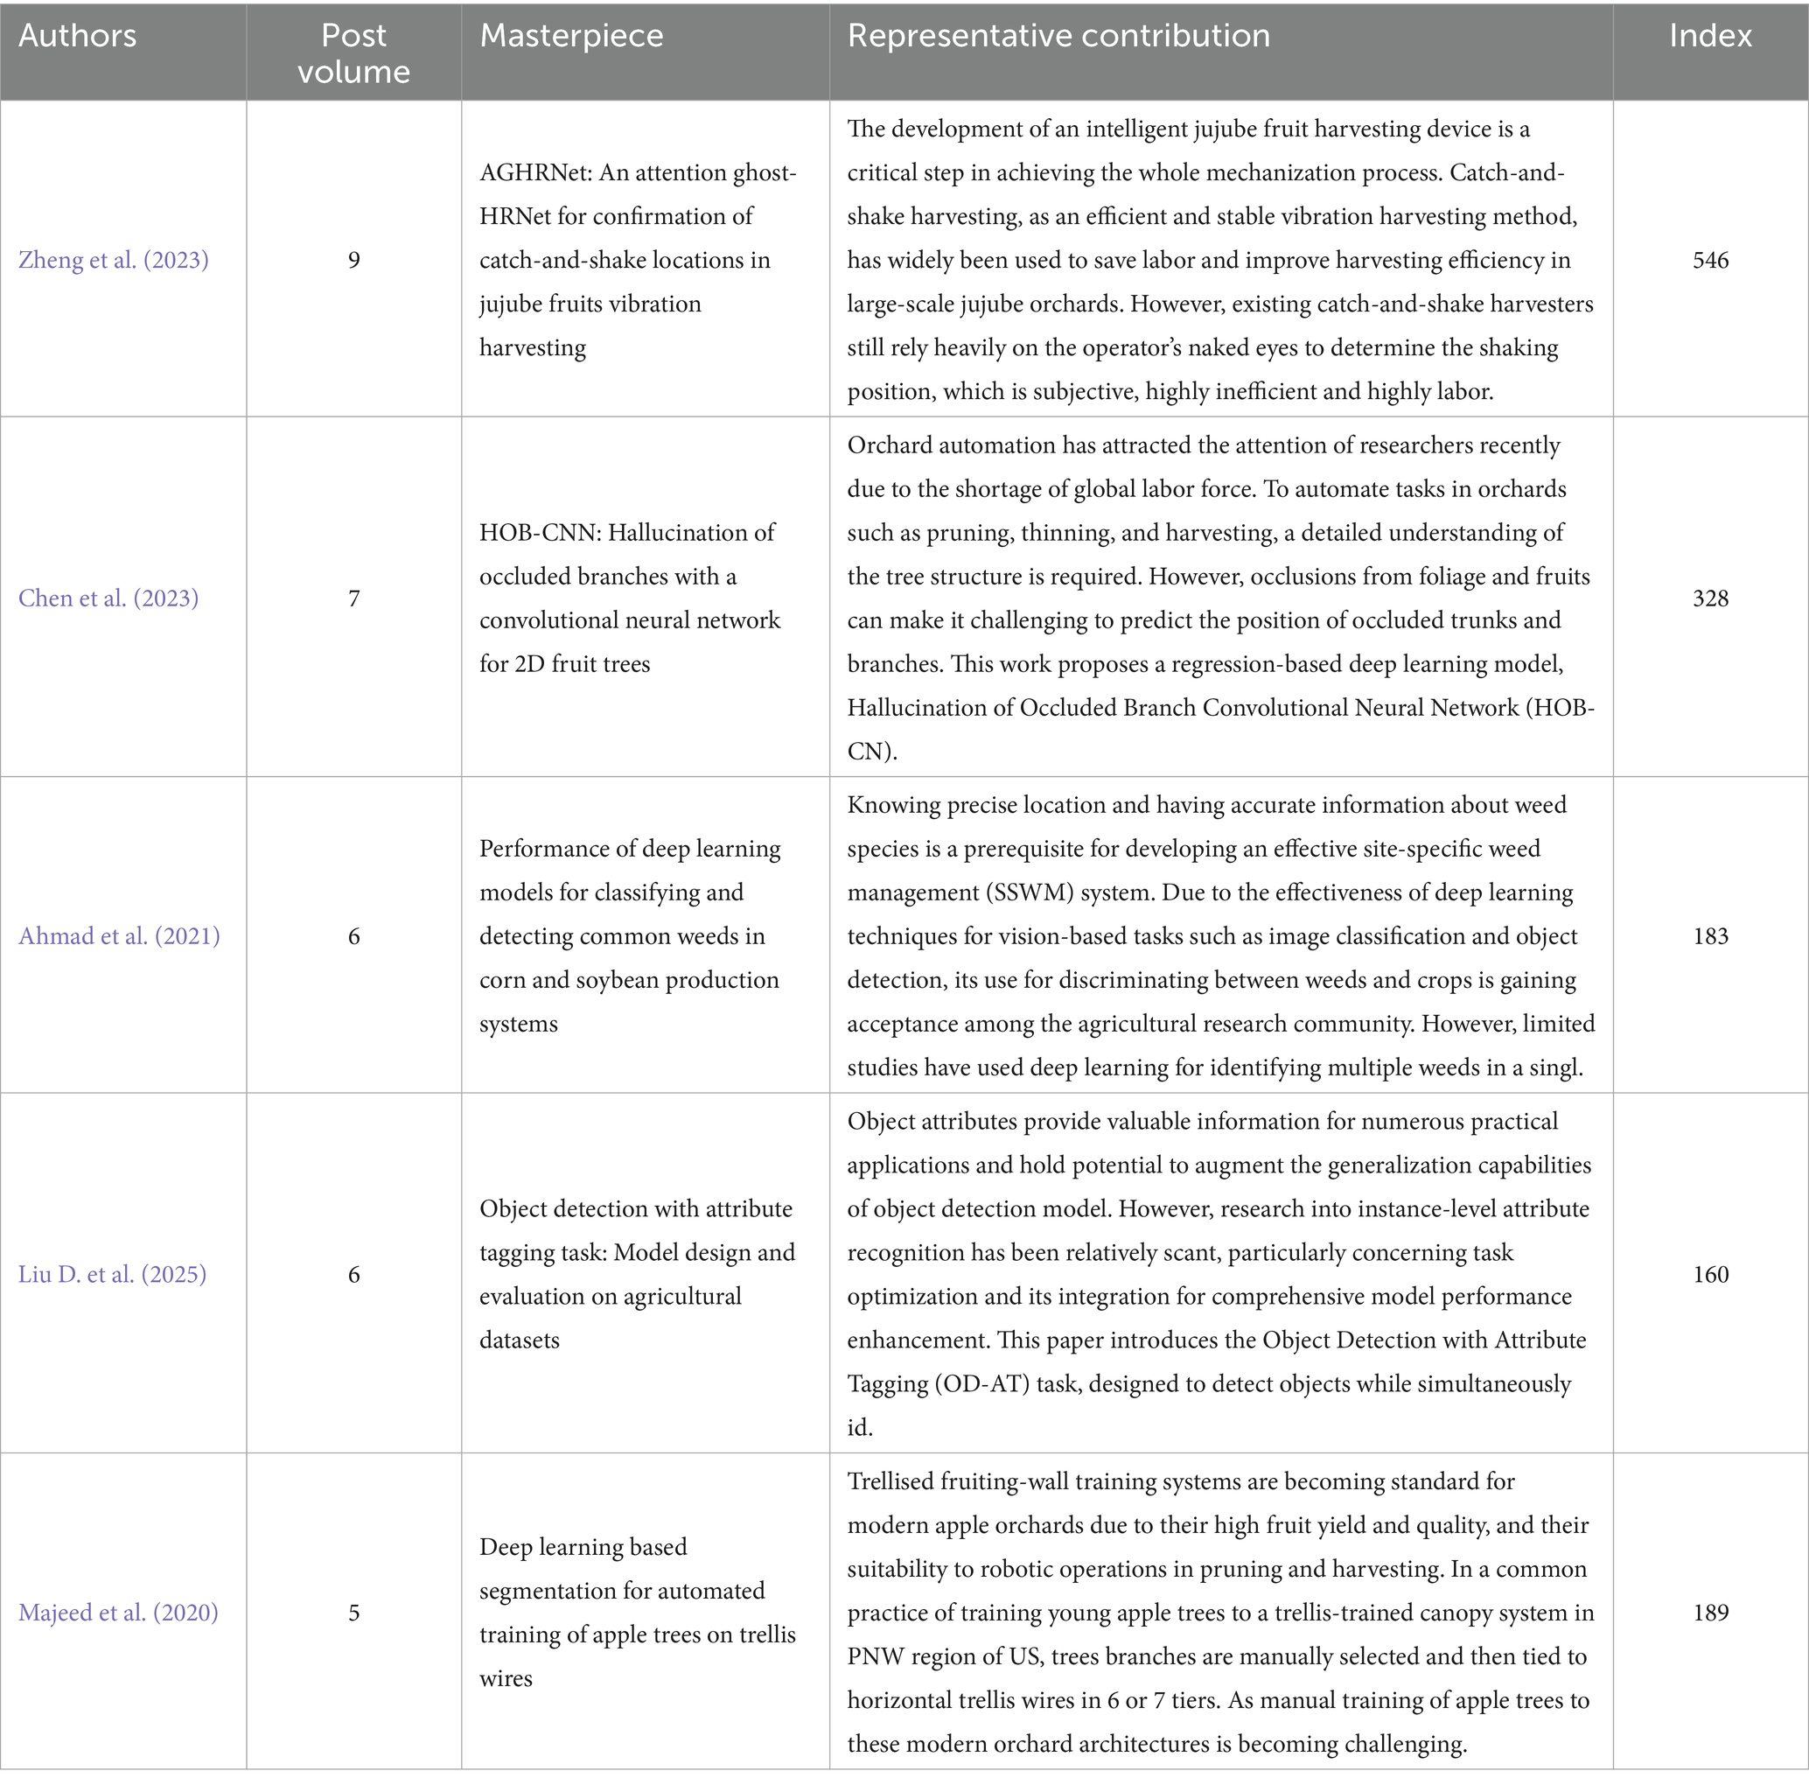
Task: Click the Performance of deep learning models title
Action: pos(630,935)
